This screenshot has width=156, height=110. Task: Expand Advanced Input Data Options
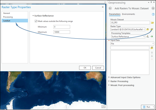click(x=125, y=77)
